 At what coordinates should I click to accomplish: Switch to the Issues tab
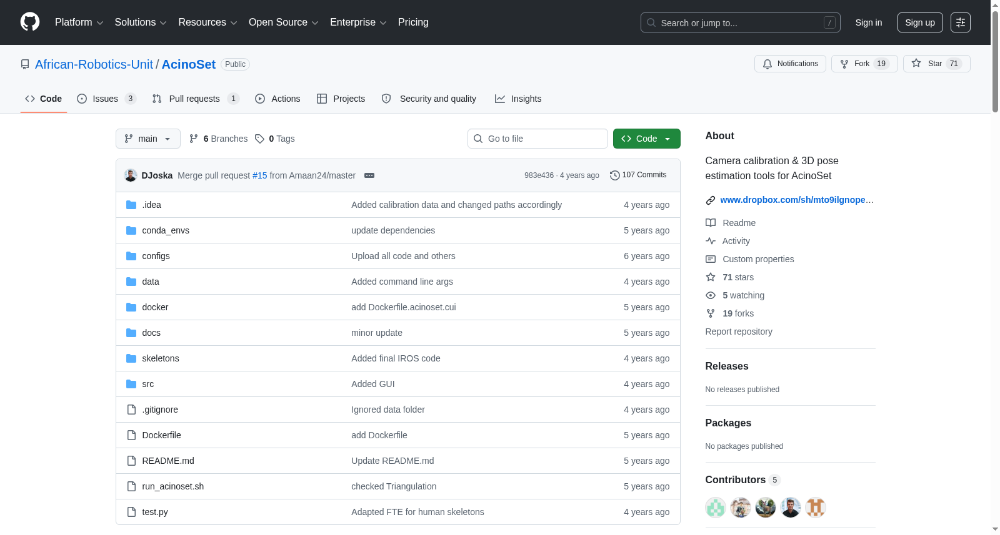tap(106, 99)
